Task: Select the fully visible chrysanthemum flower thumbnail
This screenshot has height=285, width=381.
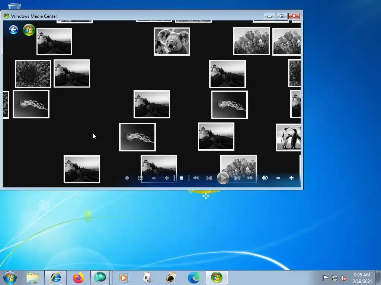Action: (x=33, y=74)
